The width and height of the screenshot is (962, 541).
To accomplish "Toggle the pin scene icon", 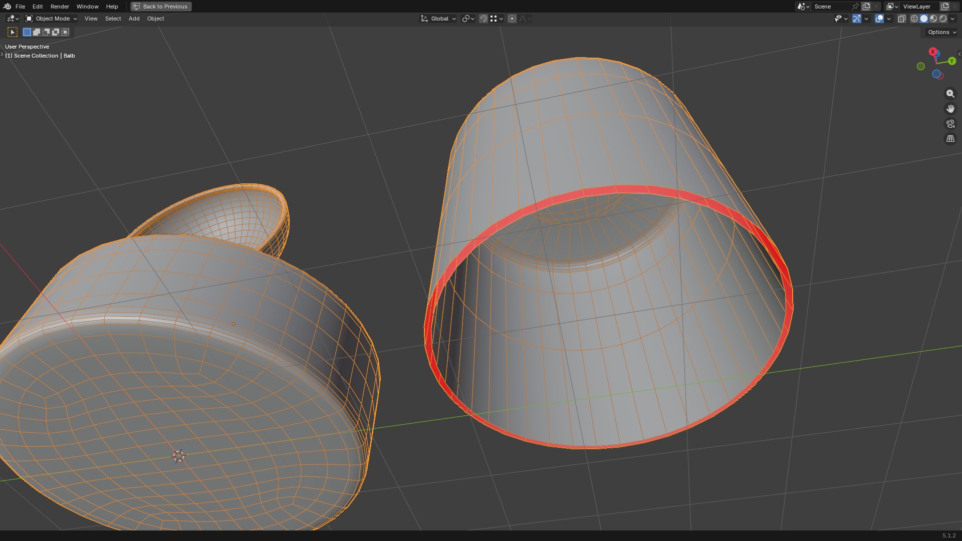I will pyautogui.click(x=856, y=7).
